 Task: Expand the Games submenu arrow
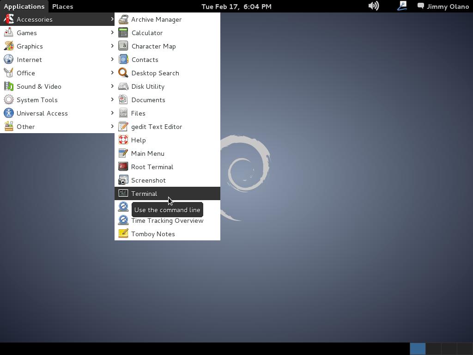click(112, 33)
